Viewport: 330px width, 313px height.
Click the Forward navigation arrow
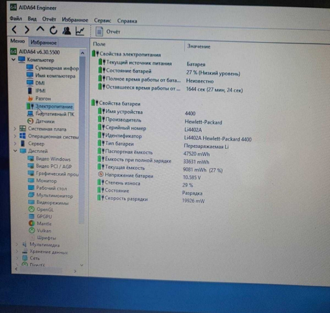coord(27,30)
